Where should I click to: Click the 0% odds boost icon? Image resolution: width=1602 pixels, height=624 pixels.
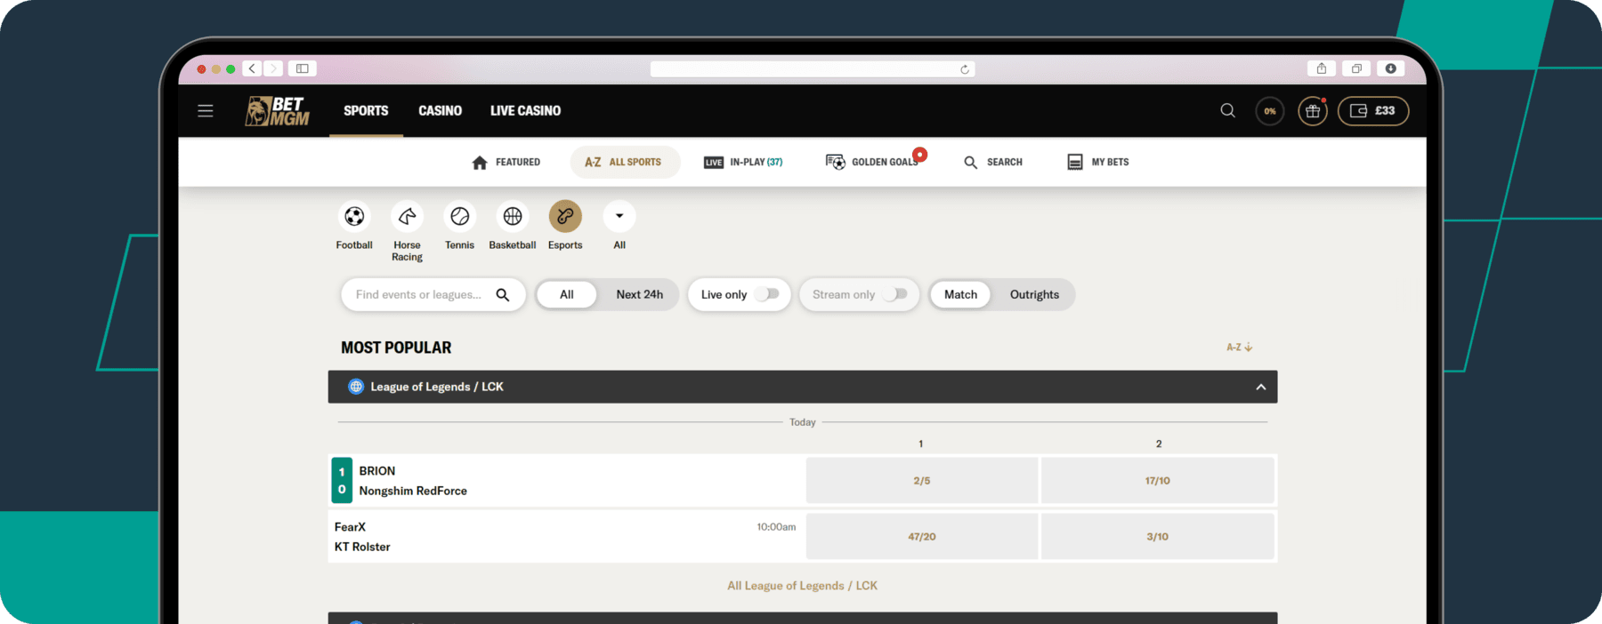tap(1270, 111)
